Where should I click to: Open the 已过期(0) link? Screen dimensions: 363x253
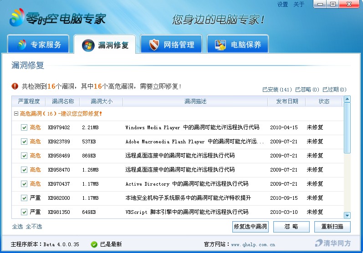pos(334,90)
